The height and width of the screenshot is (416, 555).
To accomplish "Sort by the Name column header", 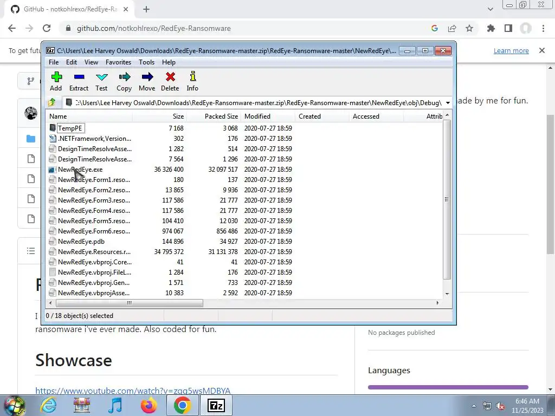I will tap(89, 116).
